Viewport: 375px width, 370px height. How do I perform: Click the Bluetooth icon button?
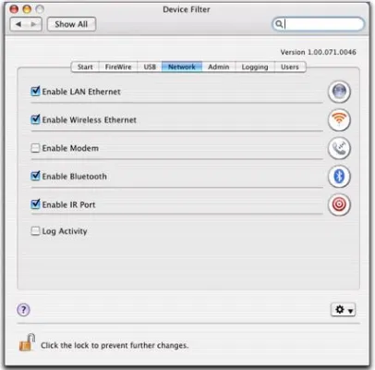[339, 177]
